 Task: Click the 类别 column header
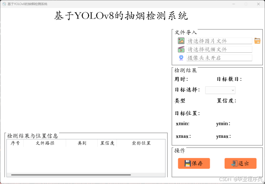82,143
